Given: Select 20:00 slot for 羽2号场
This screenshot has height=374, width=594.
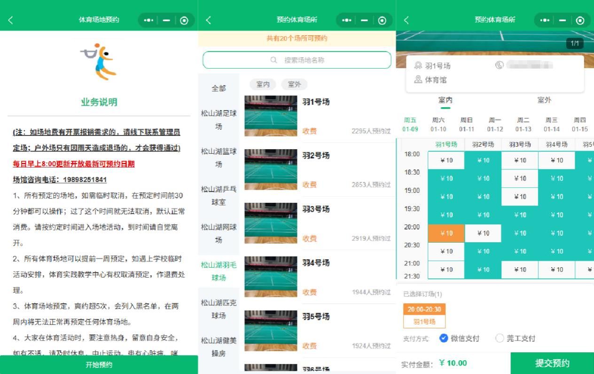Looking at the screenshot, I should tap(483, 233).
